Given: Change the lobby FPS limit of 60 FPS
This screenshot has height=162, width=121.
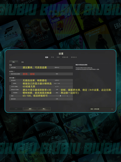Looking at the screenshot, I should point(41,87).
